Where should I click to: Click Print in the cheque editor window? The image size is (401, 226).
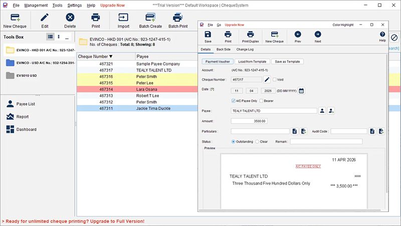(x=228, y=36)
